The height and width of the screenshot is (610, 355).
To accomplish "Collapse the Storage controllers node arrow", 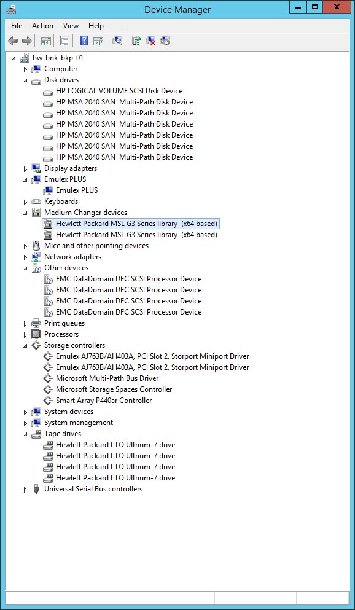I will coord(26,346).
